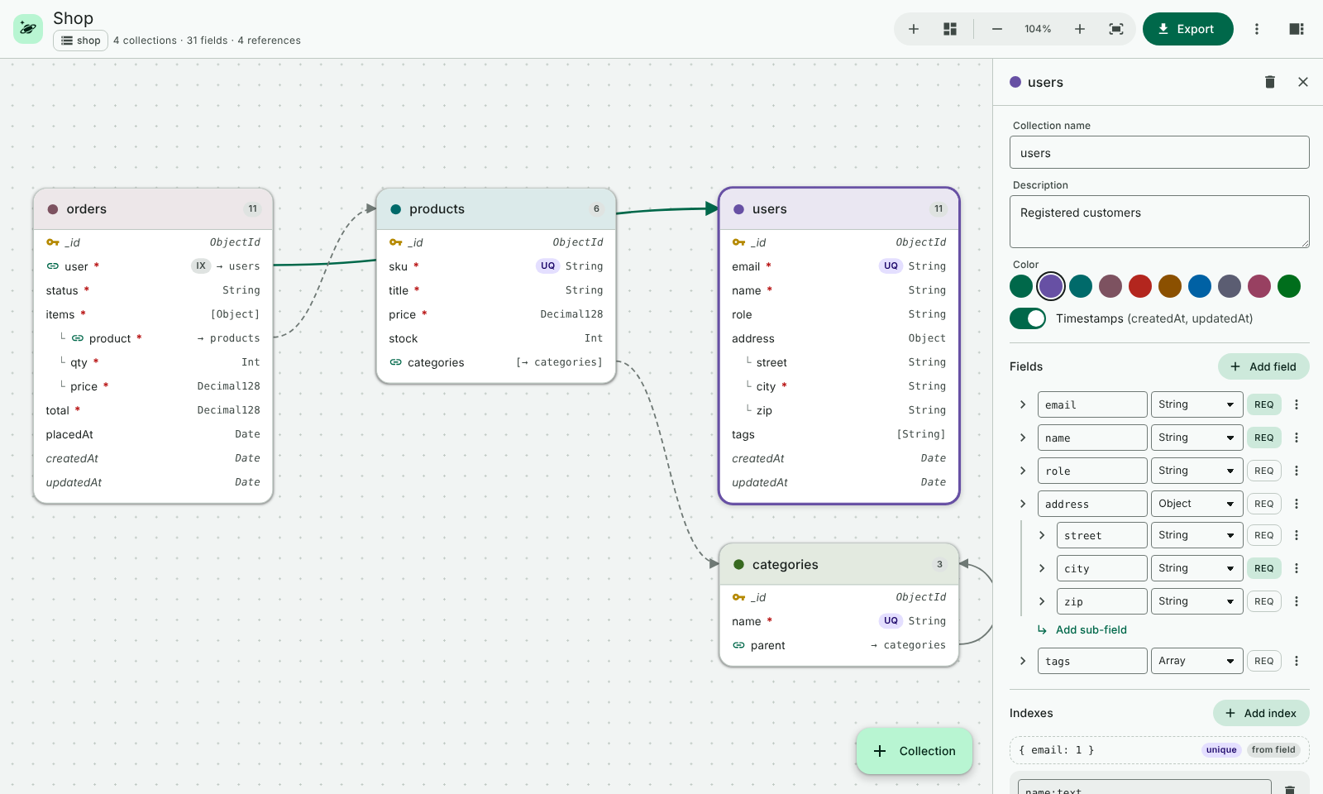This screenshot has width=1323, height=794.
Task: Zoom in with the plus icon beside 104%
Action: point(1080,29)
